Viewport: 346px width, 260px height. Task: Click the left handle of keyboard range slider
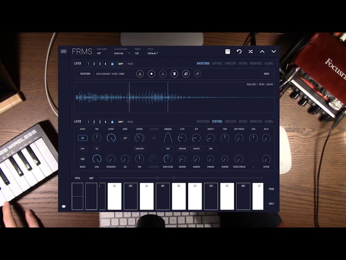(157, 178)
